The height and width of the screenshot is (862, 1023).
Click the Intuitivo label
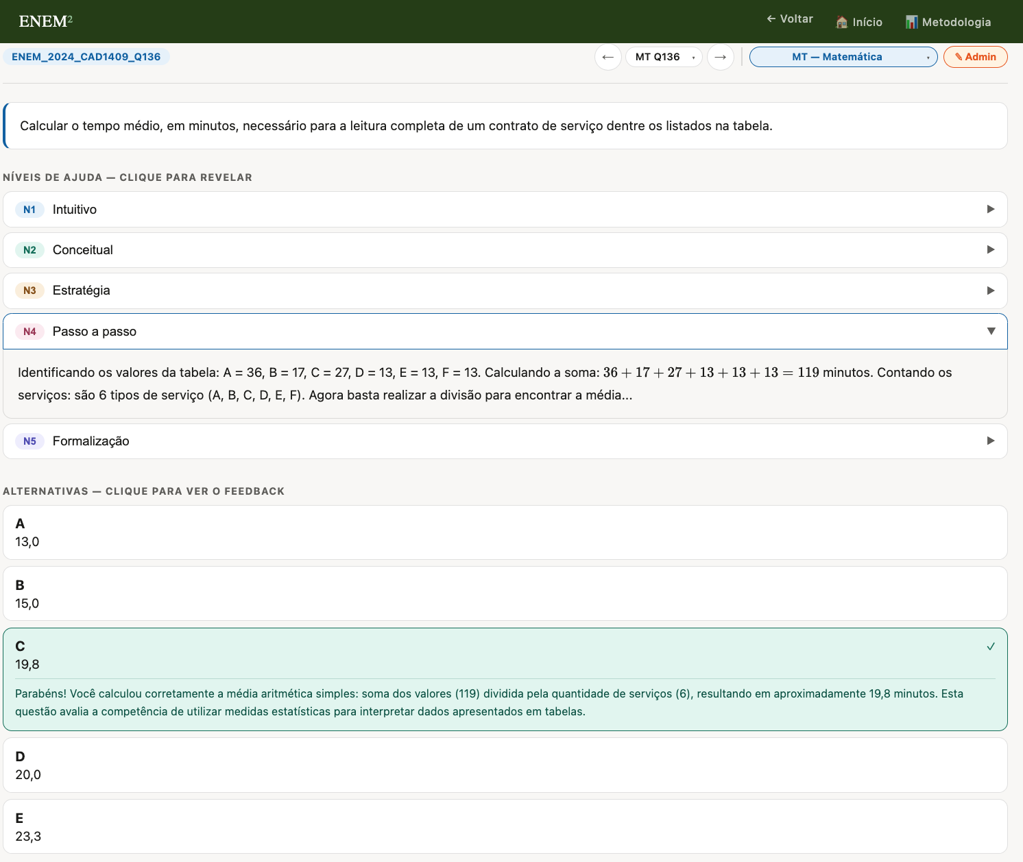click(x=75, y=210)
